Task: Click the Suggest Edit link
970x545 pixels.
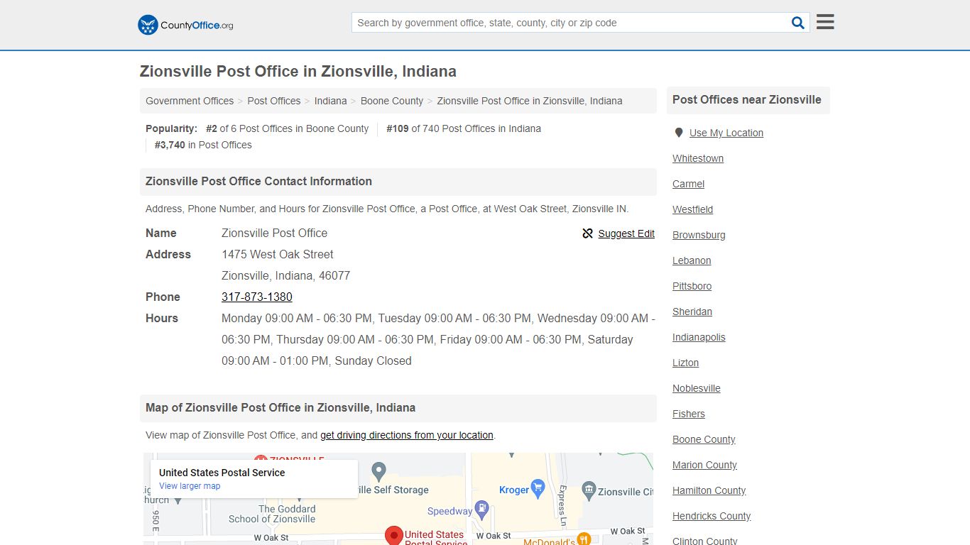Action: [x=626, y=233]
